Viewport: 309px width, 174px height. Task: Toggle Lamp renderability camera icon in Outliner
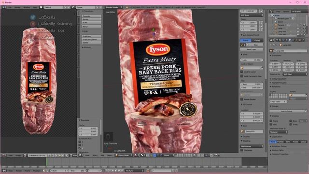point(304,28)
